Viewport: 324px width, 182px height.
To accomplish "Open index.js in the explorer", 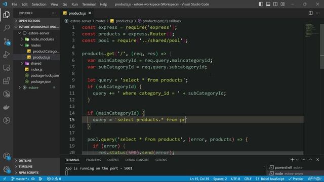I will coord(37,69).
